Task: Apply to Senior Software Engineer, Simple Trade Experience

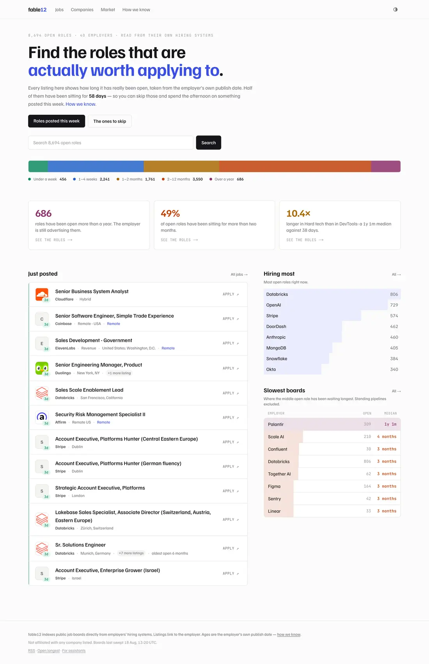Action: 231,319
